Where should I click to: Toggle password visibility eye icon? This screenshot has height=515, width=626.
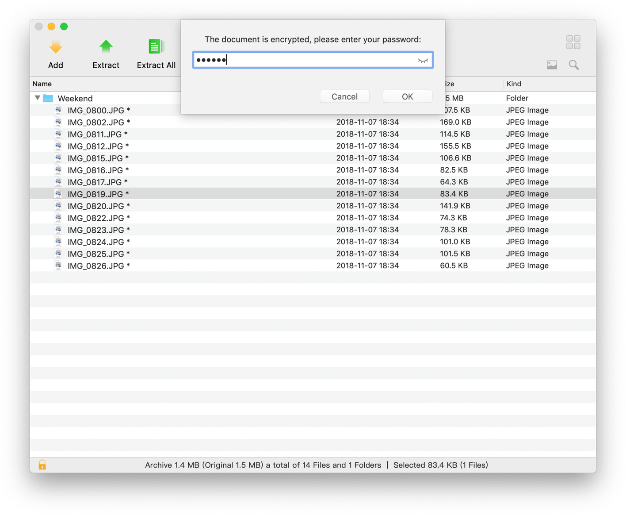(423, 60)
